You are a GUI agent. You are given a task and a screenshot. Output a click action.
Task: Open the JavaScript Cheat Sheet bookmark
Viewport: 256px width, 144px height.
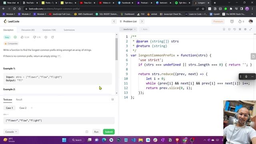[171, 14]
